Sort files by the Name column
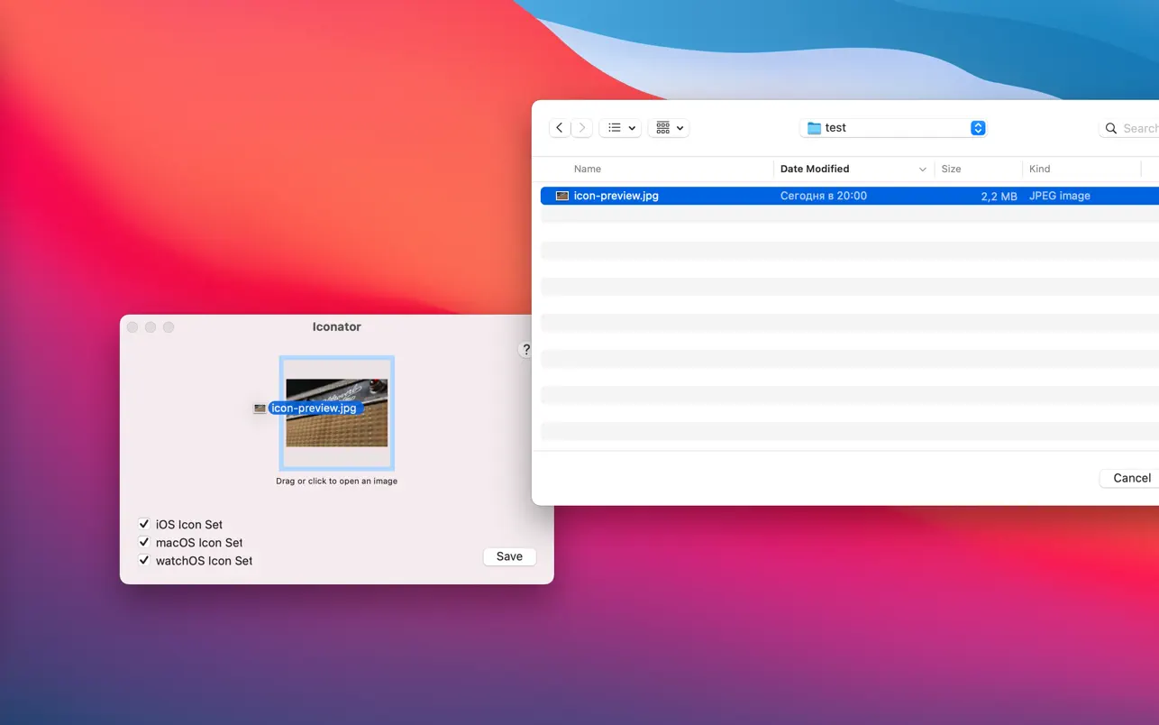The height and width of the screenshot is (725, 1159). (x=588, y=169)
